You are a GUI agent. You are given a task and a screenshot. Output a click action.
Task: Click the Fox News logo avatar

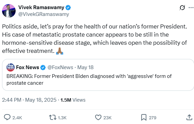(x=11, y=67)
